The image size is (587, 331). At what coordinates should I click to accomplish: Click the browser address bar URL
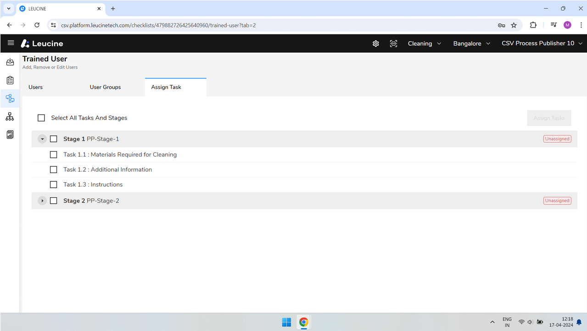click(x=158, y=25)
